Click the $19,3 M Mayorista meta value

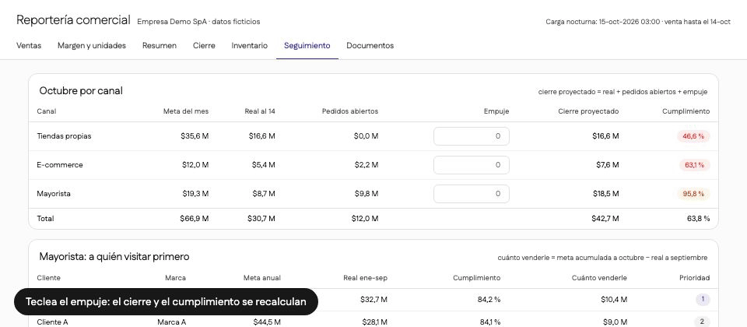(195, 194)
